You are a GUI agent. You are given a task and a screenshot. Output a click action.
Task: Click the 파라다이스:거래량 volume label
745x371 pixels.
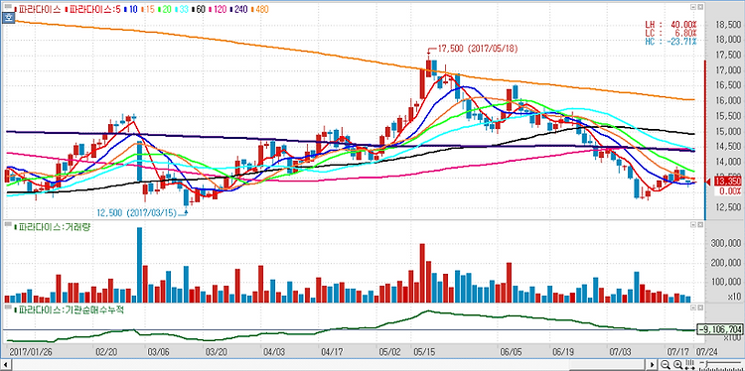click(x=53, y=227)
